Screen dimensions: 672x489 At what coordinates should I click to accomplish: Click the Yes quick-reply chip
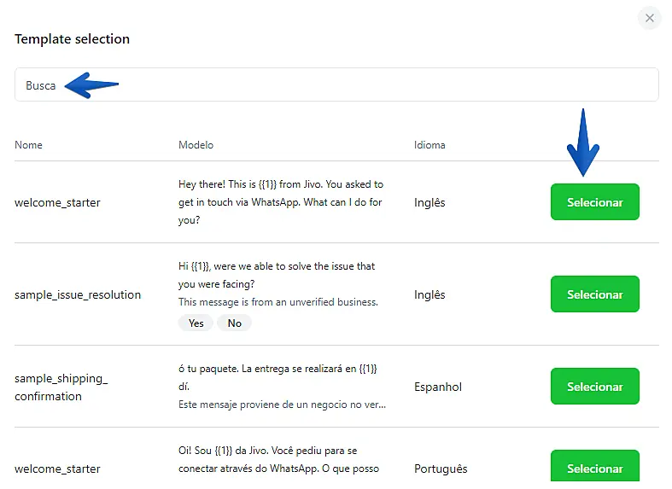tap(196, 323)
